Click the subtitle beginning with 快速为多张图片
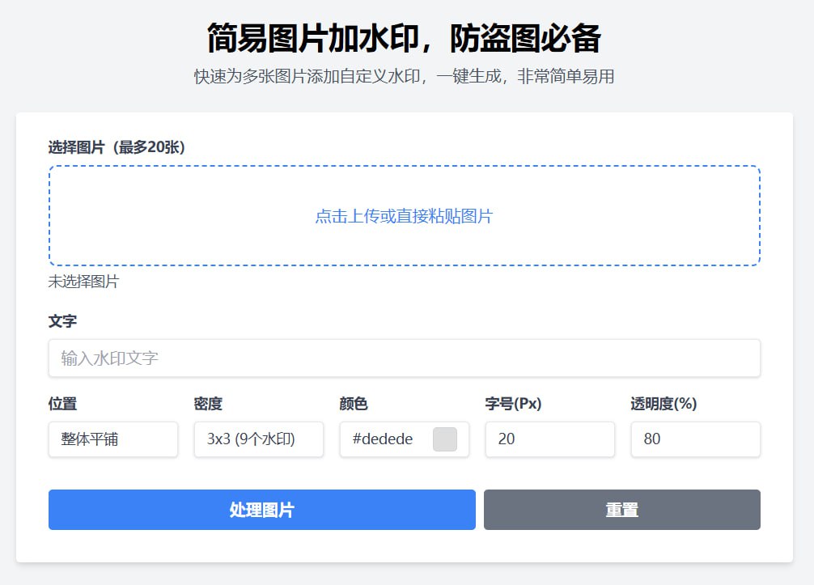The image size is (814, 585). (404, 77)
